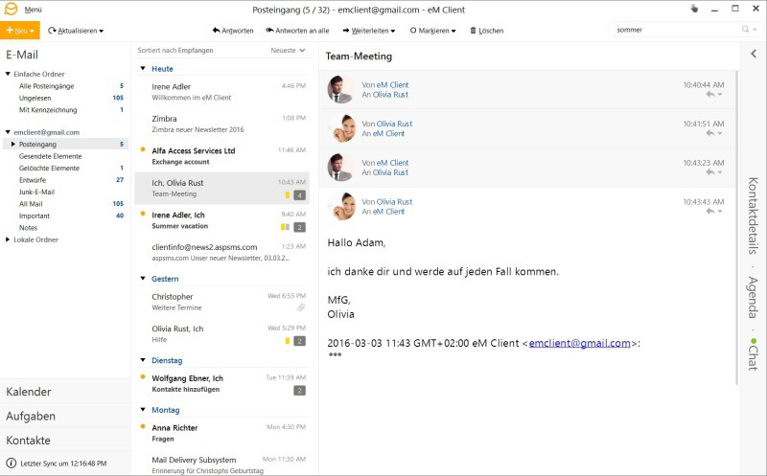Toggle unread dot on Anna Richter email
The image size is (767, 476).
coord(143,426)
